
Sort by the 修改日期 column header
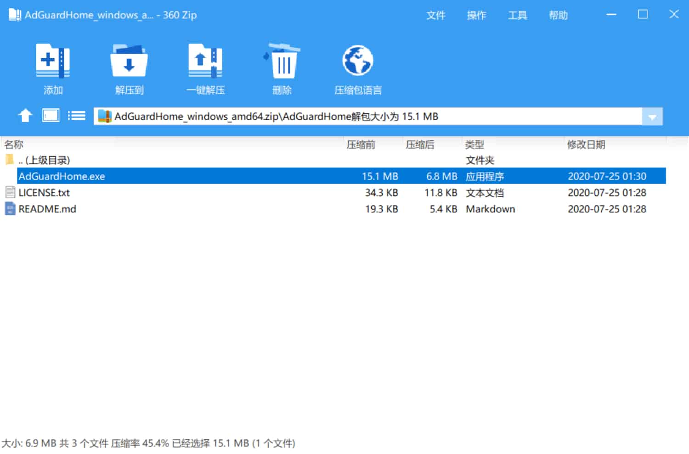click(586, 144)
